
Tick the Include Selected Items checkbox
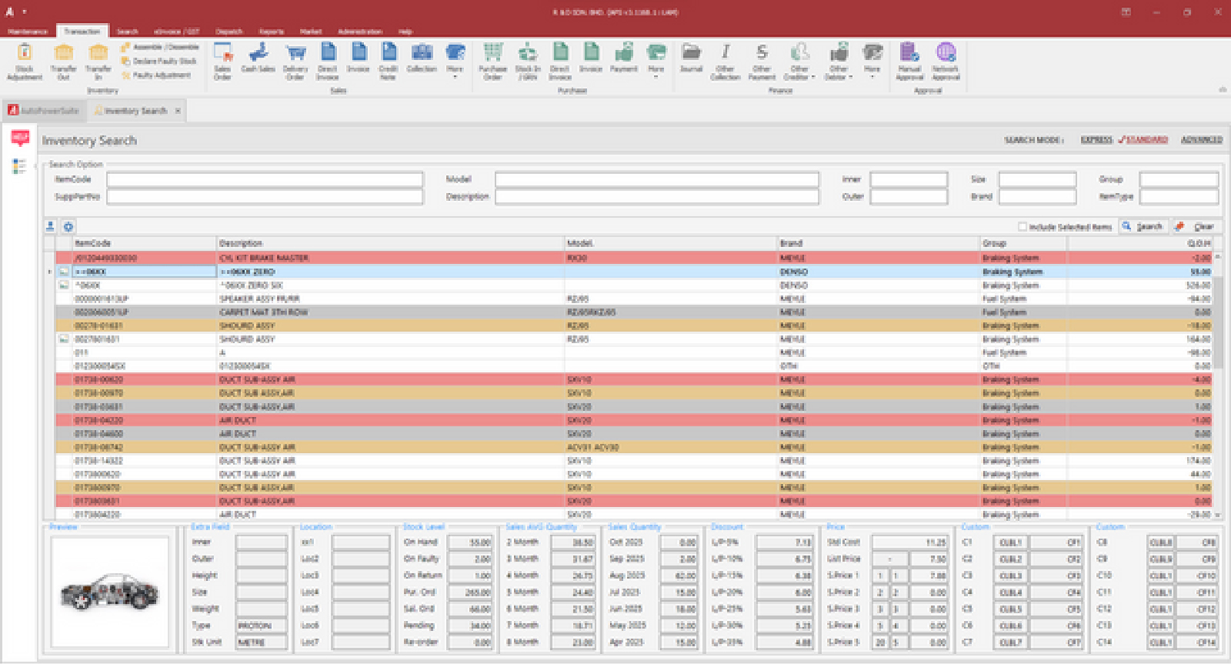tap(1022, 227)
